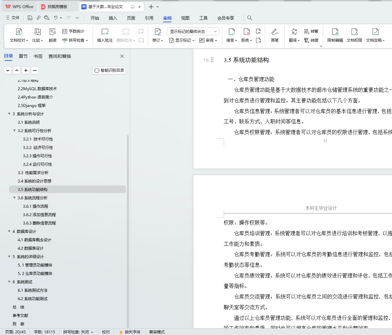Screen dimensions: 392x335
Task: Open the 会员专享 tab
Action: [226, 18]
